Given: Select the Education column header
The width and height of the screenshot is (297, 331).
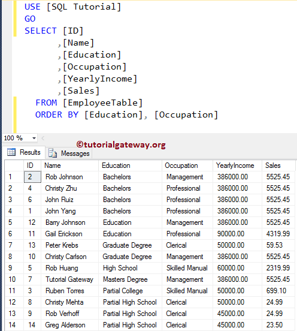Looking at the screenshot, I should pyautogui.click(x=131, y=165).
